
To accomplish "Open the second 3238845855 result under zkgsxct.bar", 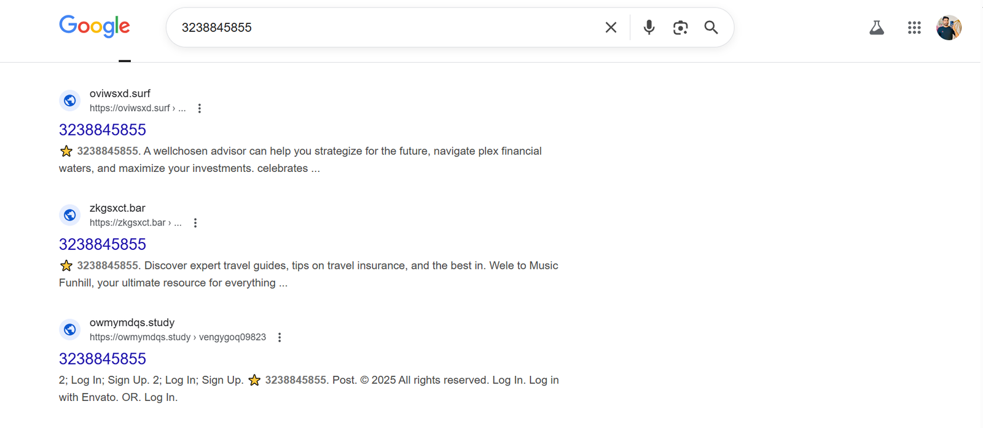I will pyautogui.click(x=103, y=244).
